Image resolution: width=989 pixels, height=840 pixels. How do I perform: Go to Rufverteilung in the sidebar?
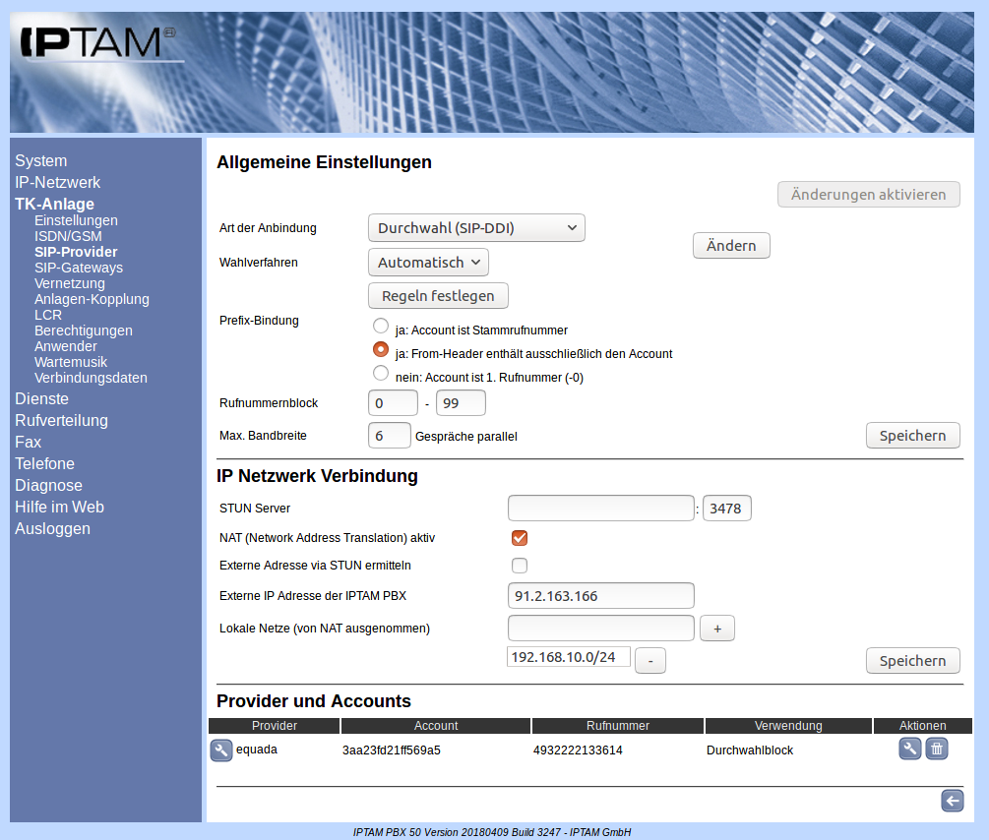click(x=61, y=421)
